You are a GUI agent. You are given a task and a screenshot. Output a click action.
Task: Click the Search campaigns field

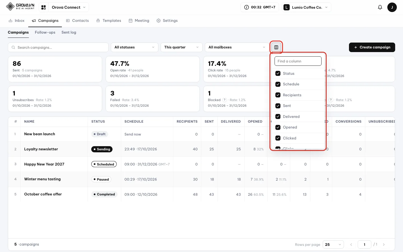pos(58,47)
